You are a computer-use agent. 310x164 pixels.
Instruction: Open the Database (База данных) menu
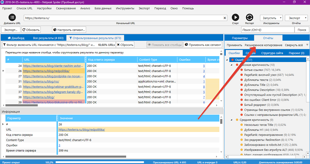pos(103,8)
